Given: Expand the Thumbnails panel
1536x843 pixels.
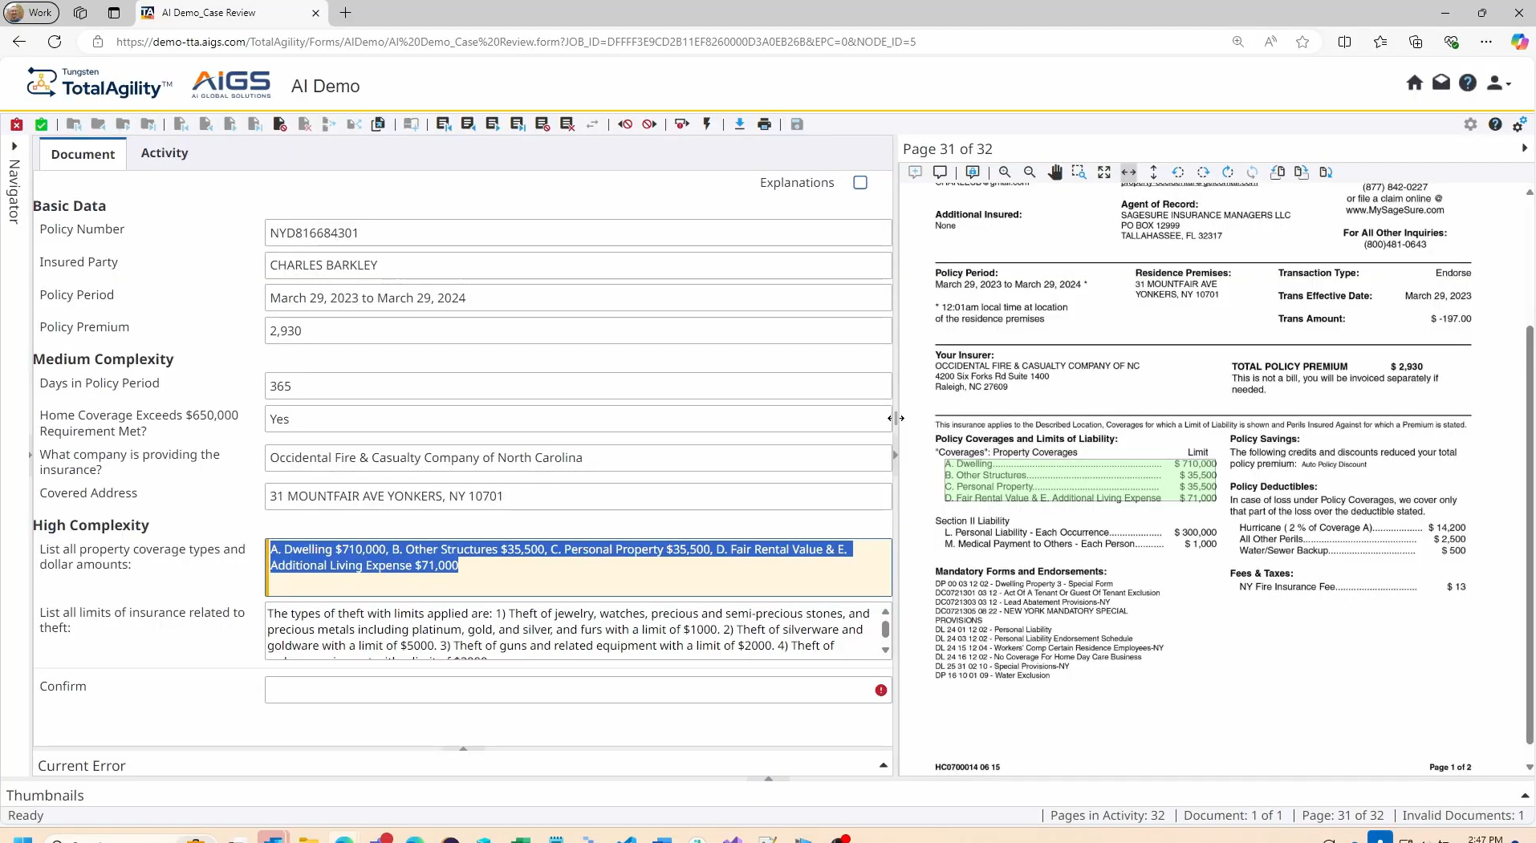Looking at the screenshot, I should (1524, 796).
